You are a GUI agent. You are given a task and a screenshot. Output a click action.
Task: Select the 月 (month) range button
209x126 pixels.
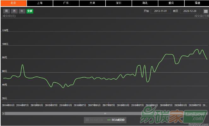tap(14, 11)
